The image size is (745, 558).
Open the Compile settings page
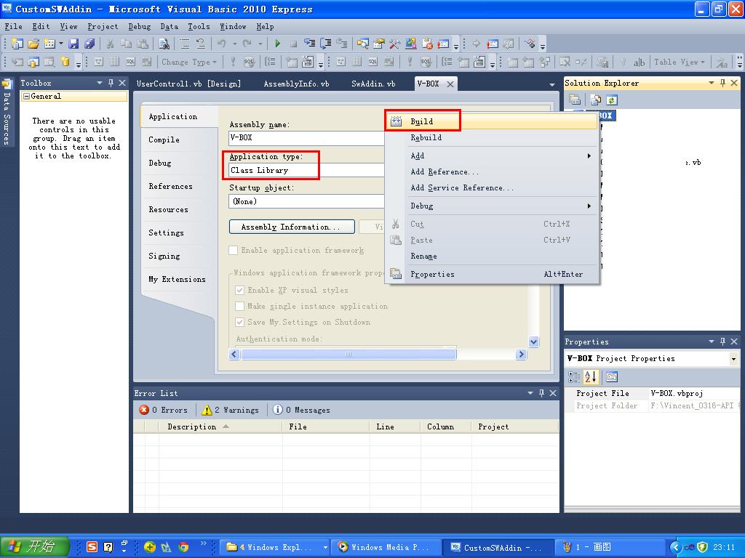pos(164,139)
